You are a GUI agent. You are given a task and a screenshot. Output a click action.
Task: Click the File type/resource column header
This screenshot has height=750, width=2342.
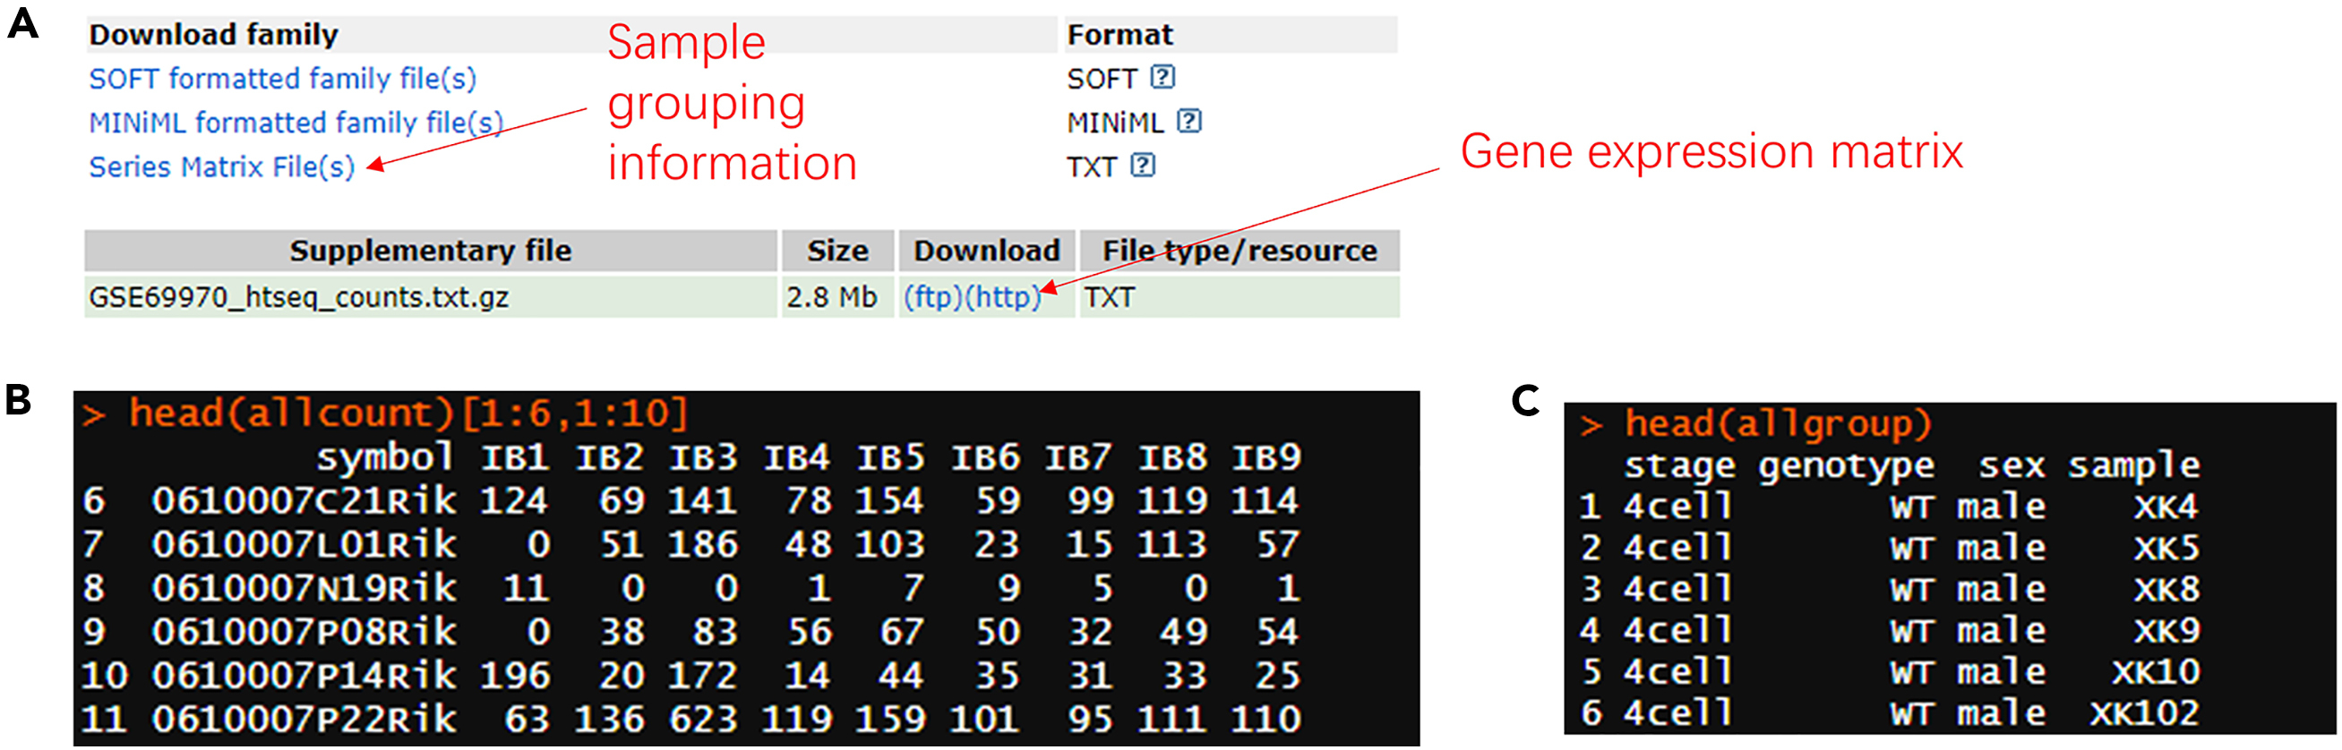1240,251
